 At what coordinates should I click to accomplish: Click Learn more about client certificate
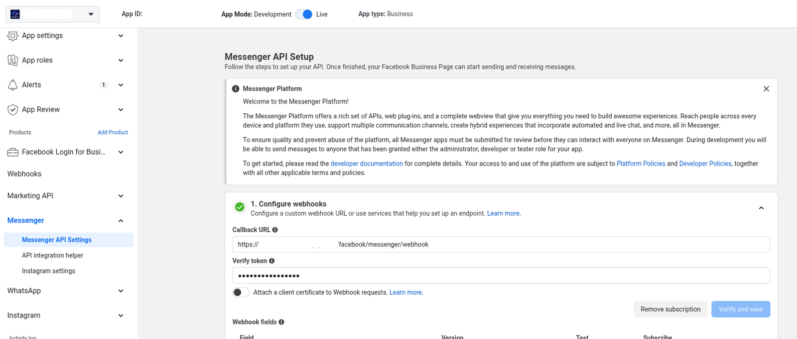(406, 292)
